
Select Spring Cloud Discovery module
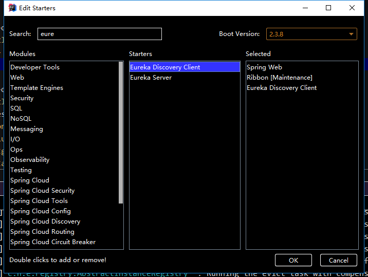45,221
